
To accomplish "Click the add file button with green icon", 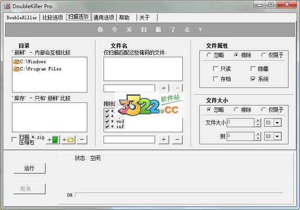I will coord(53,140).
